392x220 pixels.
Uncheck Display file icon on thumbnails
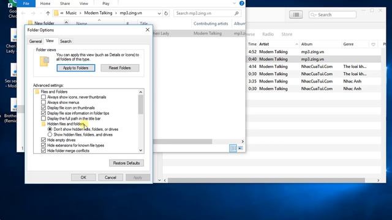pyautogui.click(x=43, y=108)
